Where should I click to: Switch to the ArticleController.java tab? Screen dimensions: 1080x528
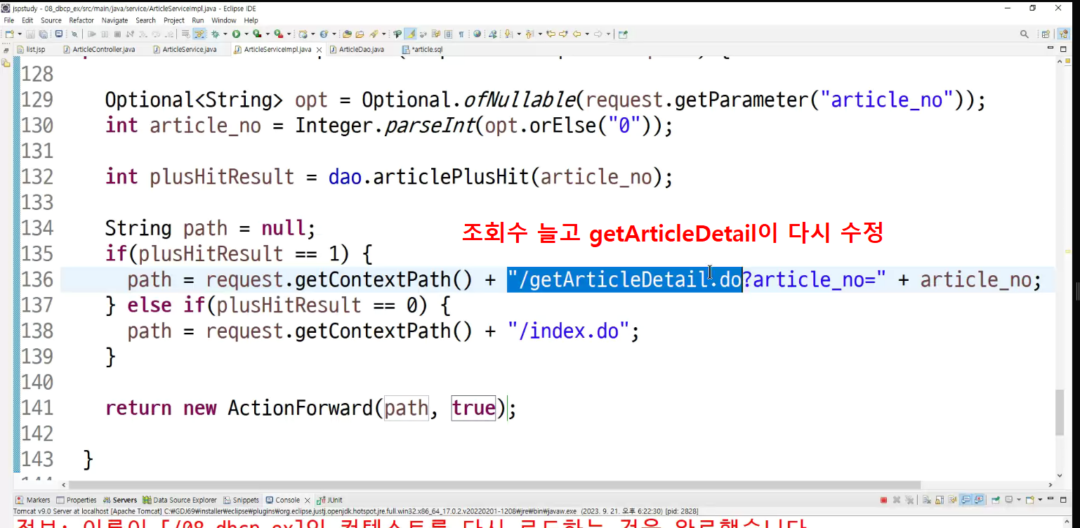tap(98, 50)
